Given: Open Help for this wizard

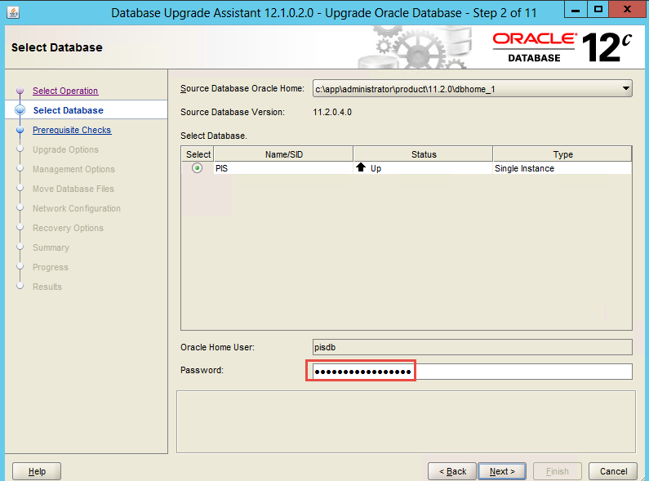Looking at the screenshot, I should click(37, 471).
